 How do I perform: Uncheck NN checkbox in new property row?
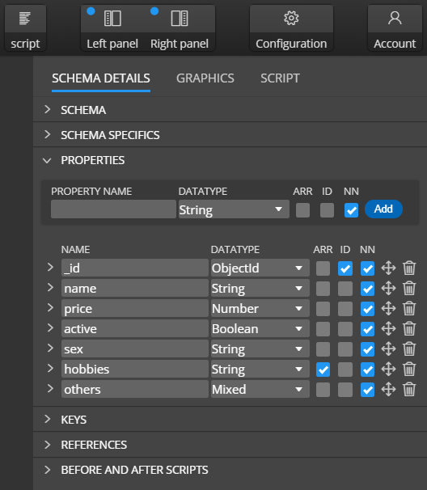[x=351, y=210]
